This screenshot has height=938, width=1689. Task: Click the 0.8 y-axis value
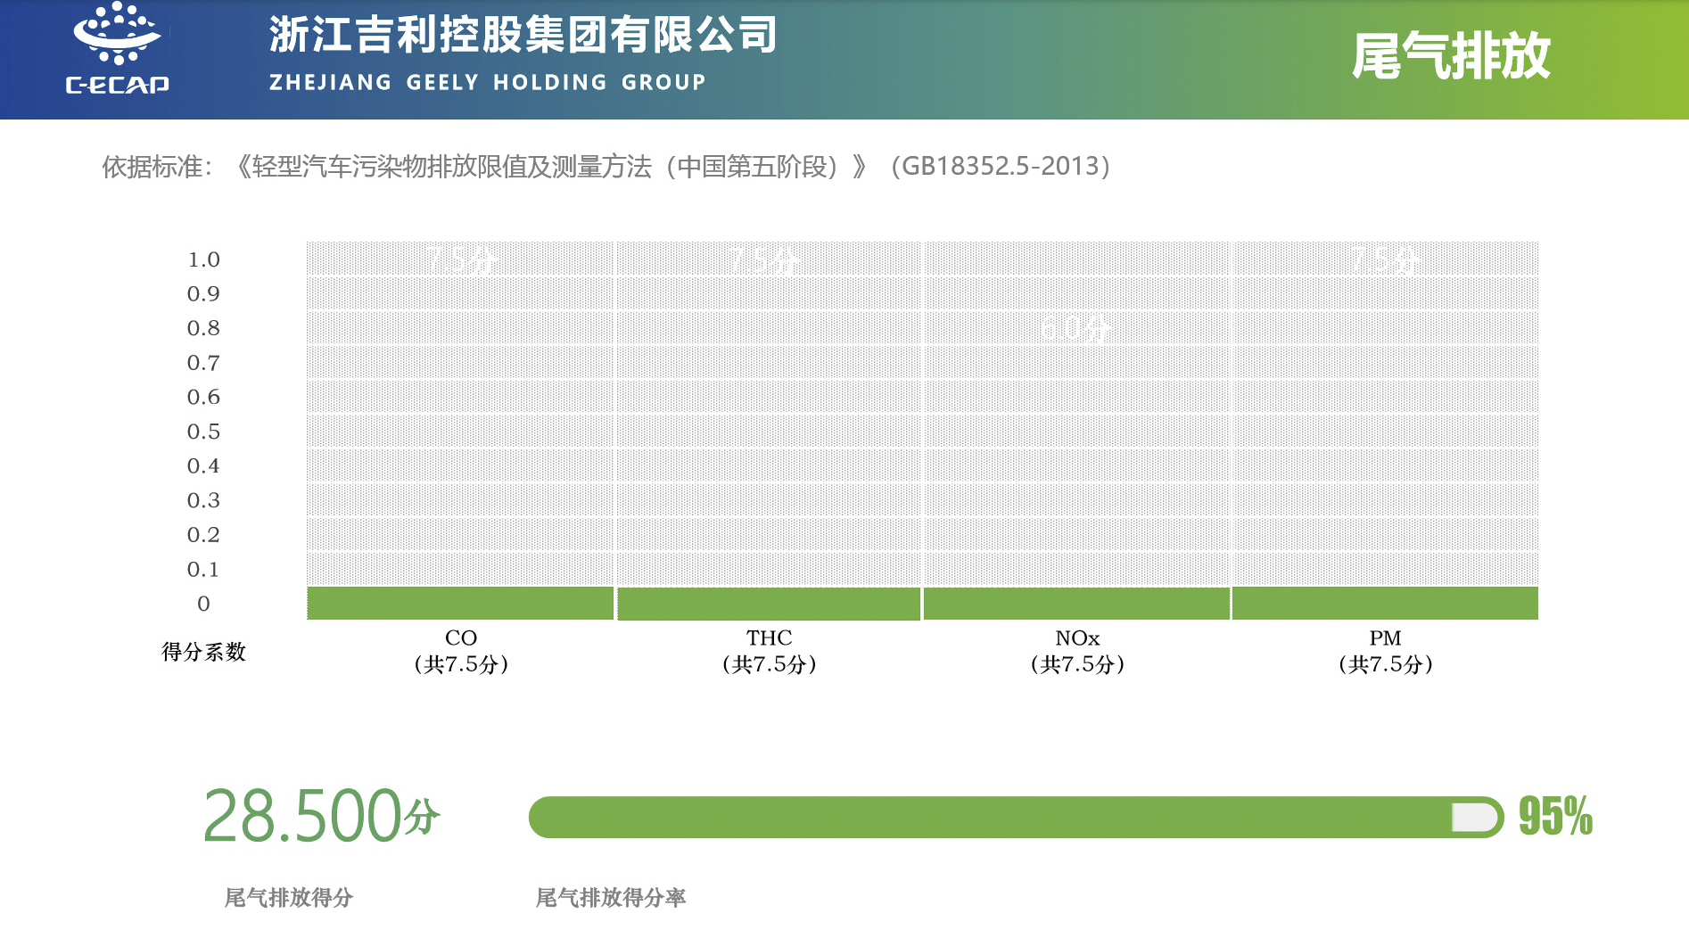[203, 328]
